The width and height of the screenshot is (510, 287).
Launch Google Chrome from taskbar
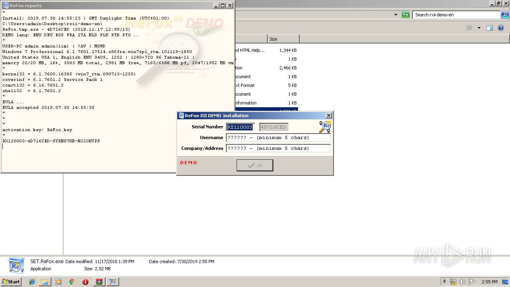click(72, 282)
